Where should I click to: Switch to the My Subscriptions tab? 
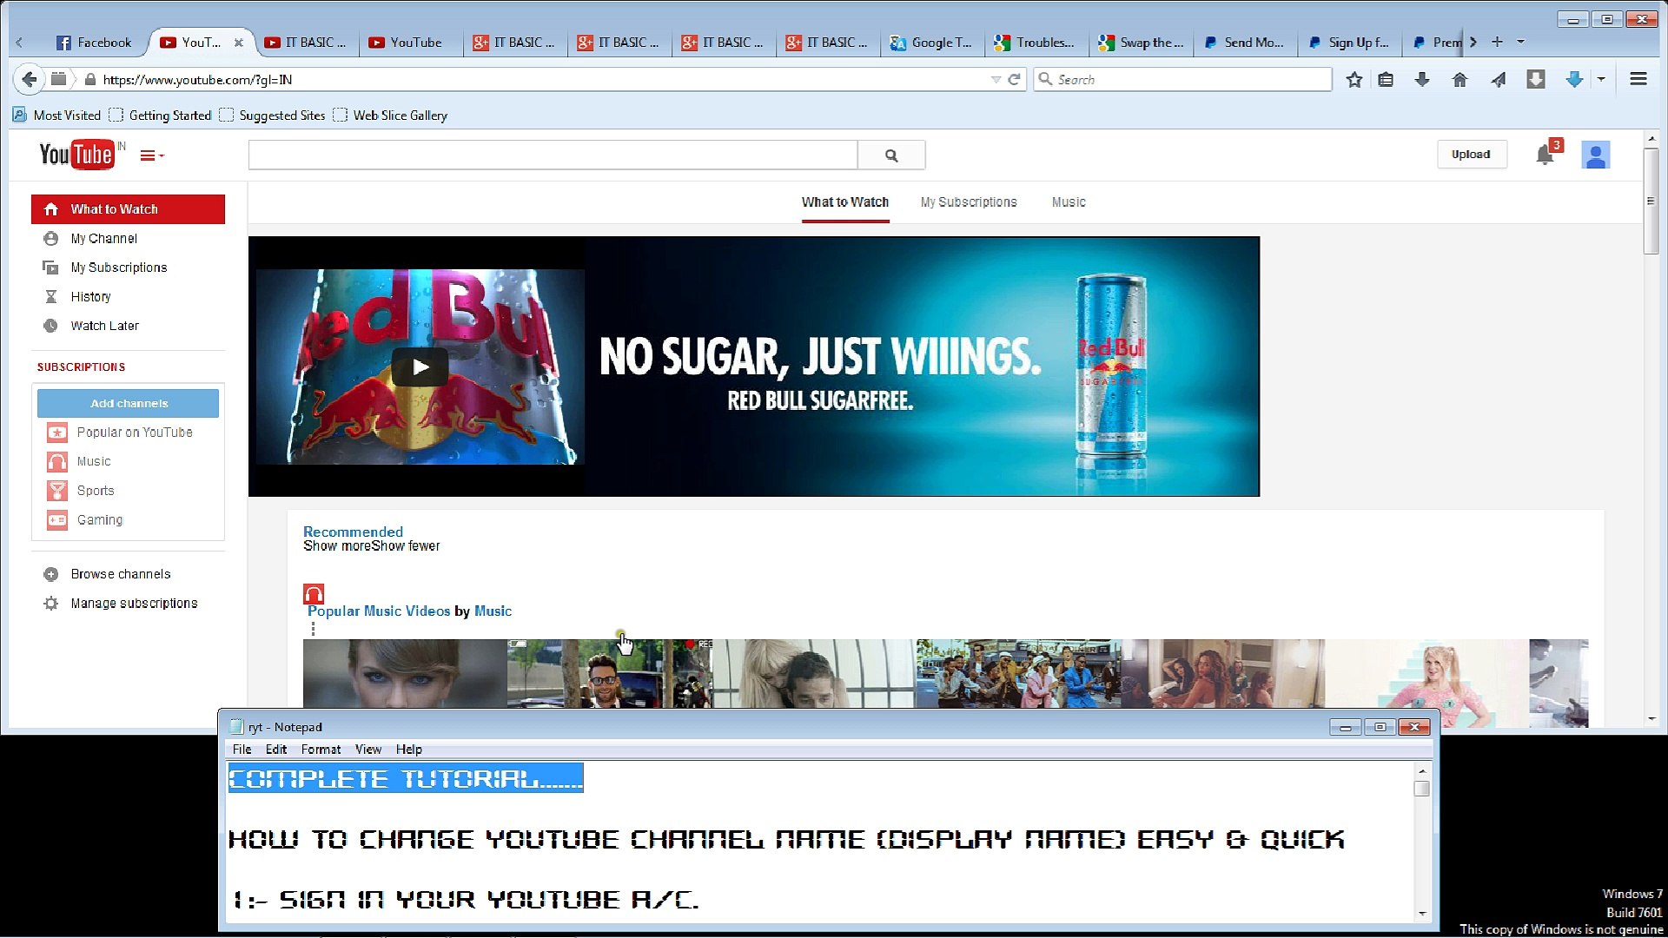(x=968, y=201)
